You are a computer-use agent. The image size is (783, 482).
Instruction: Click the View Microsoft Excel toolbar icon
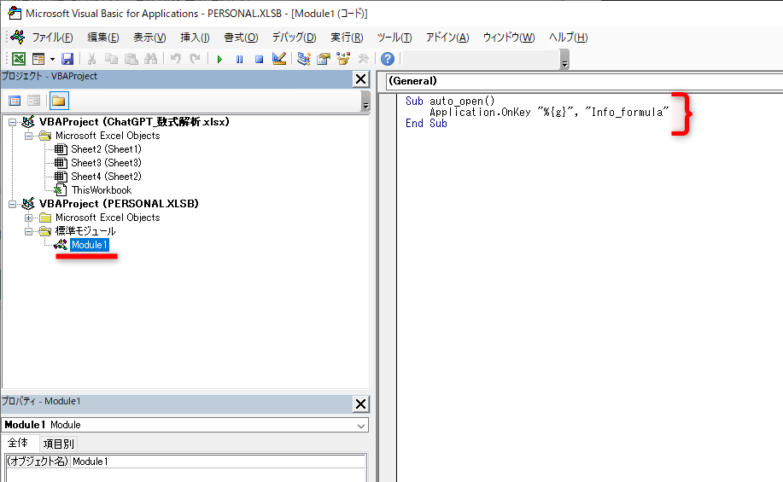(19, 59)
